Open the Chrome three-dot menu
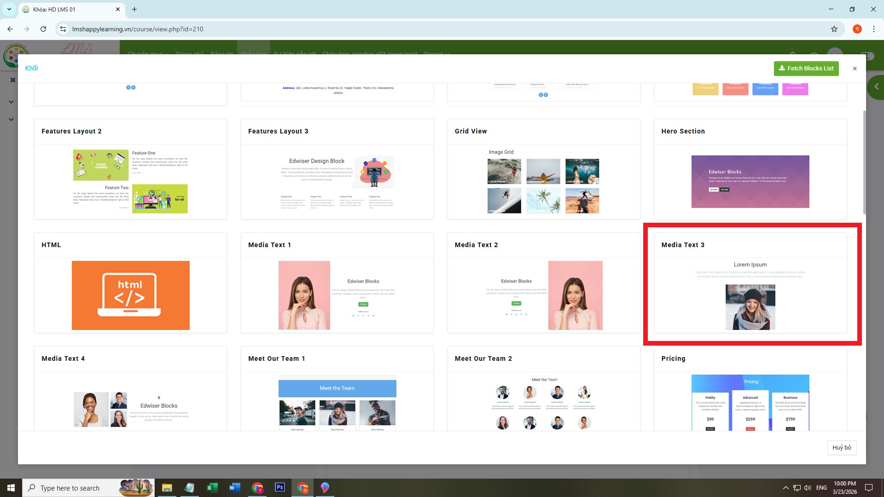The width and height of the screenshot is (884, 497). tap(873, 29)
